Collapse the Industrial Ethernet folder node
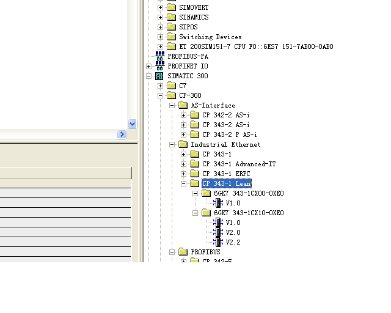The height and width of the screenshot is (313, 391). (172, 144)
